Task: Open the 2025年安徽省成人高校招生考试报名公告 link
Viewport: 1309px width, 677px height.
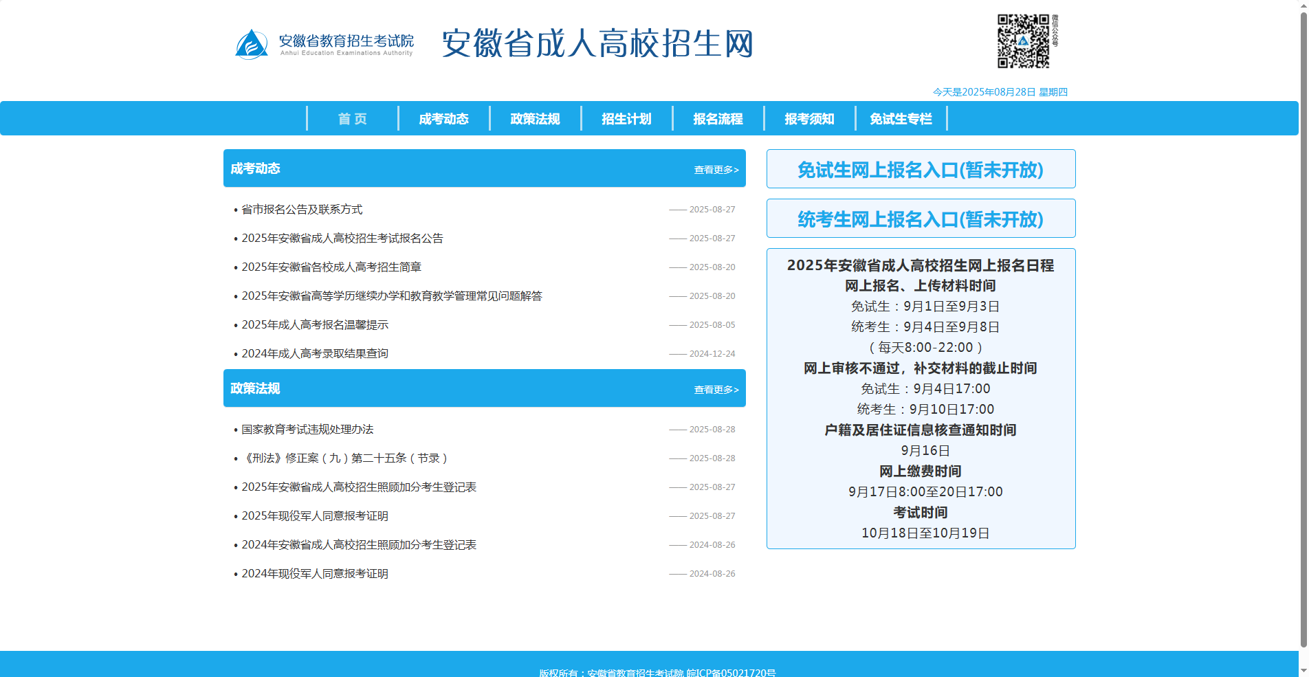Action: coord(342,238)
